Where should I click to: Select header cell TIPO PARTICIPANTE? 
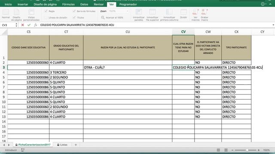236,47
